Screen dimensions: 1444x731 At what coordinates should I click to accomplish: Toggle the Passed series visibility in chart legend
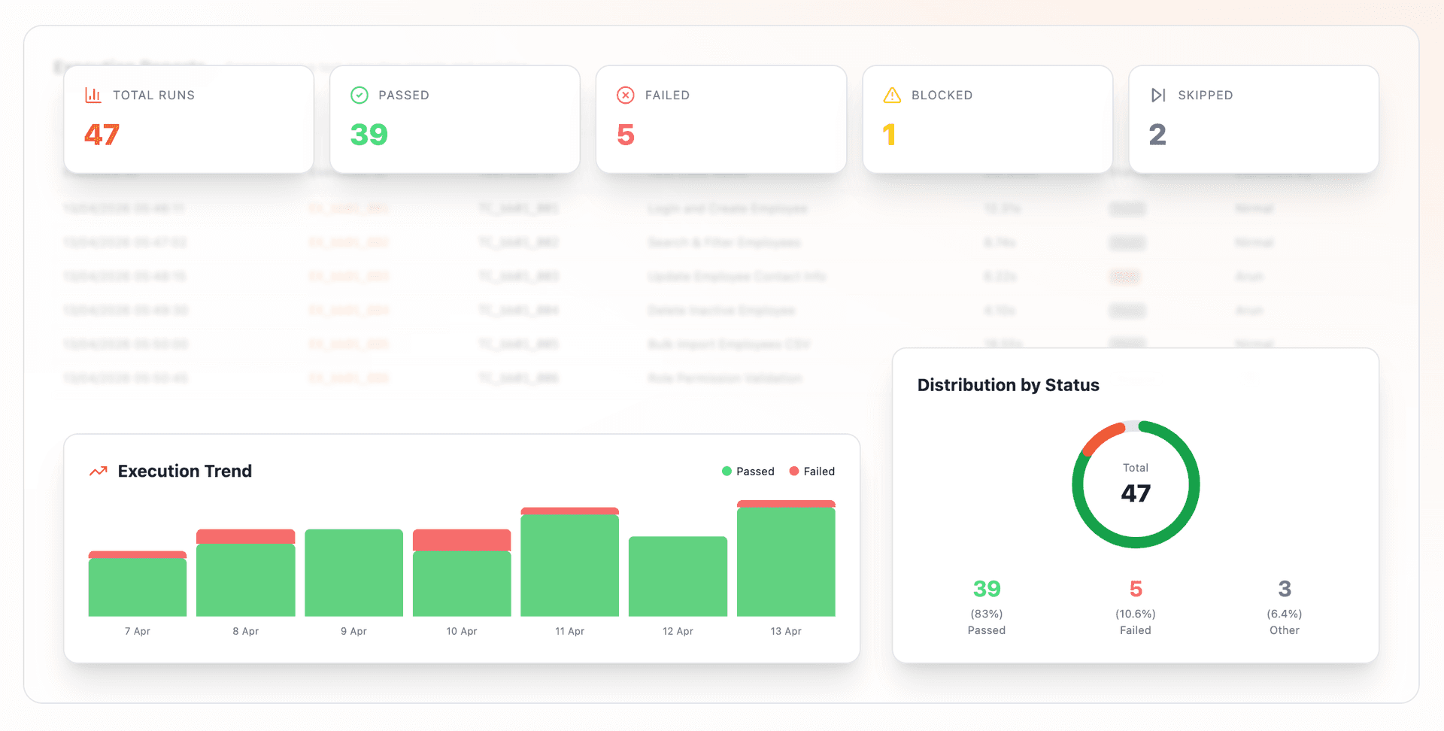point(748,471)
